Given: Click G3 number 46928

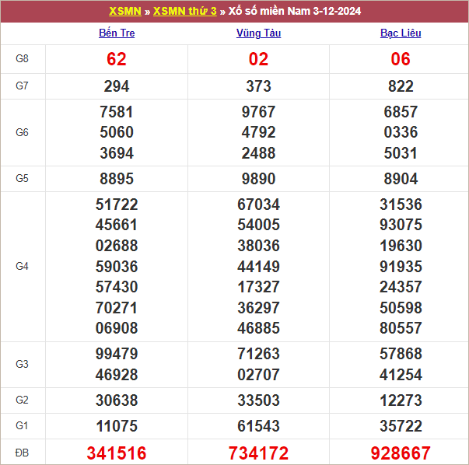Looking at the screenshot, I should coord(117,375).
